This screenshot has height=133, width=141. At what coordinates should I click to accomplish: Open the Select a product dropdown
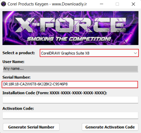pyautogui.click(x=89, y=53)
